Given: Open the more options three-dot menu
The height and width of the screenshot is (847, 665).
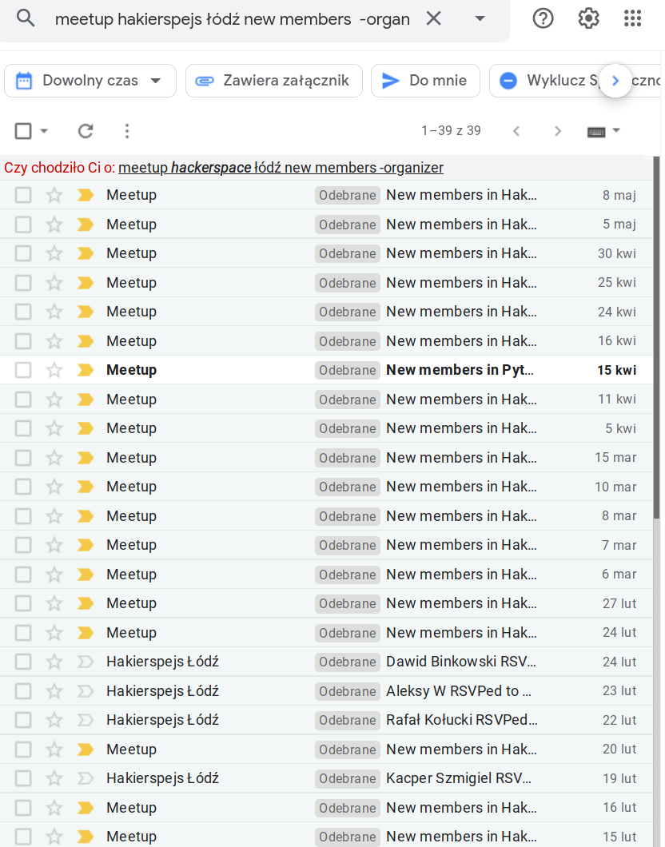Looking at the screenshot, I should pos(127,131).
